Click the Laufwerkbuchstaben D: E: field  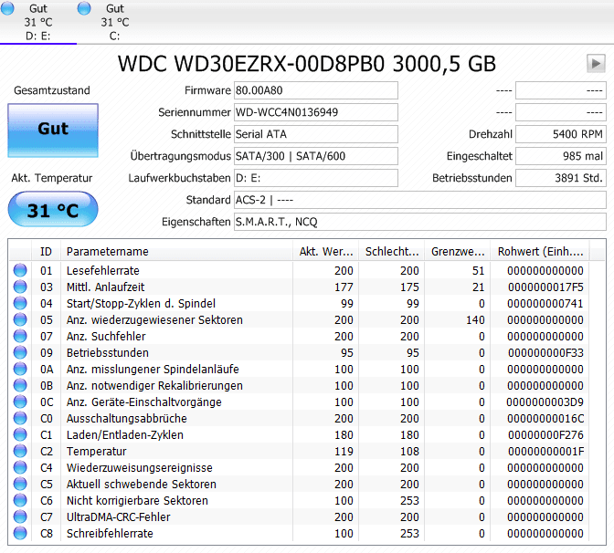click(315, 178)
